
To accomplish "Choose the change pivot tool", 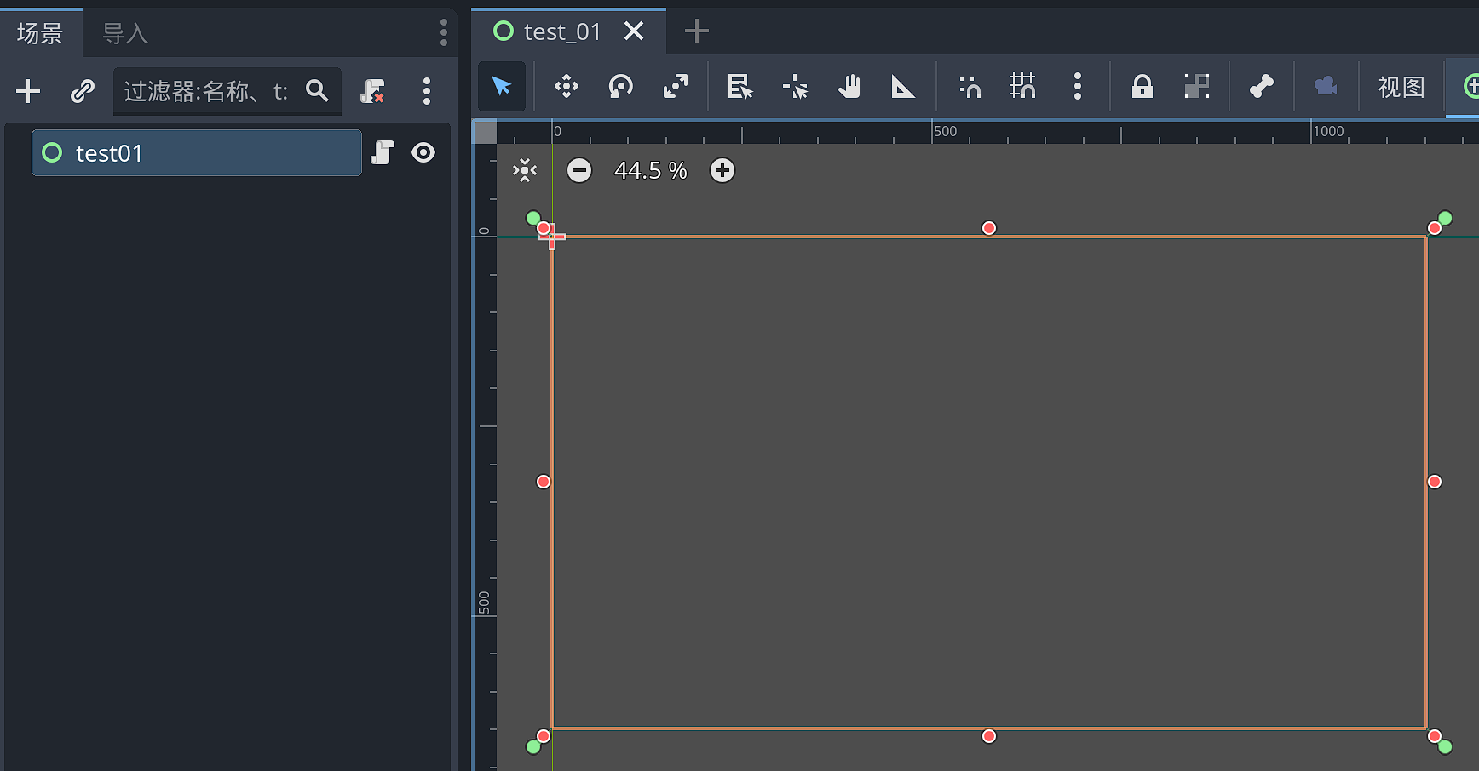I will point(795,86).
